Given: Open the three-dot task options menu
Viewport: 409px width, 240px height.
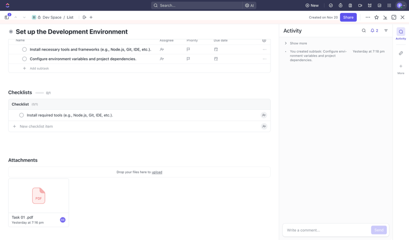Looking at the screenshot, I should [x=368, y=17].
